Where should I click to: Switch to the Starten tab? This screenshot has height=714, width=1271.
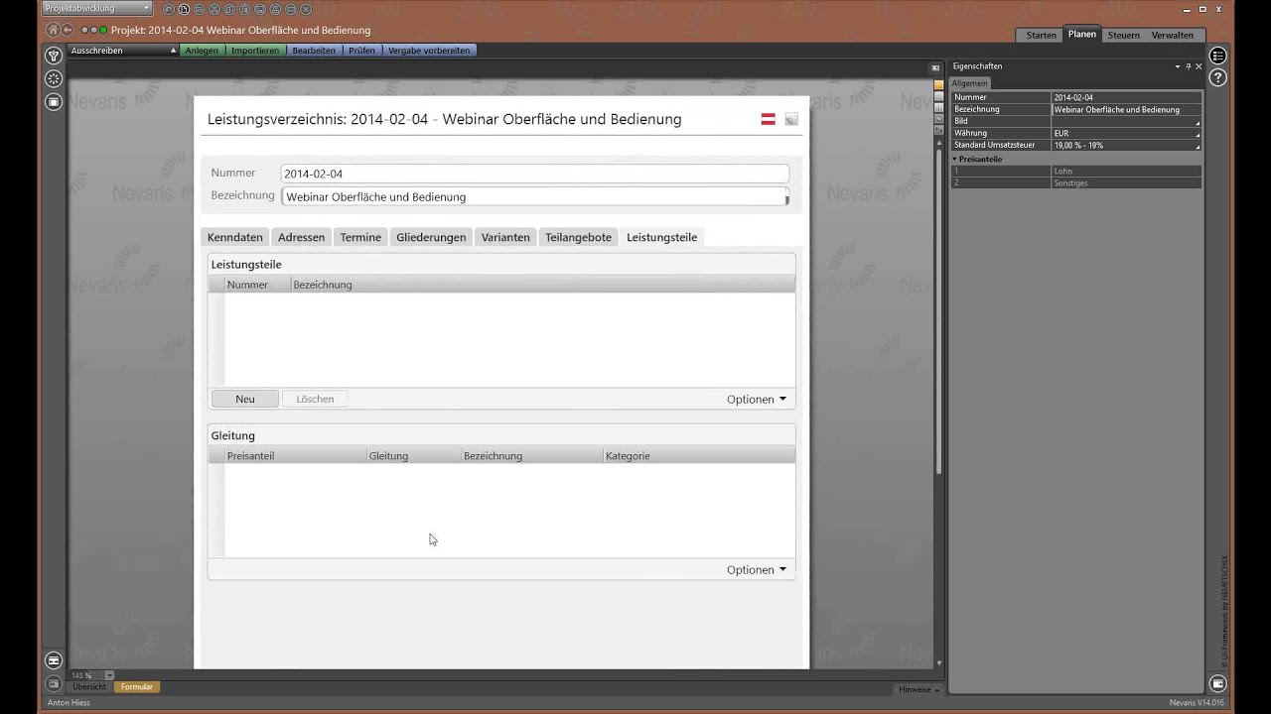[1041, 35]
